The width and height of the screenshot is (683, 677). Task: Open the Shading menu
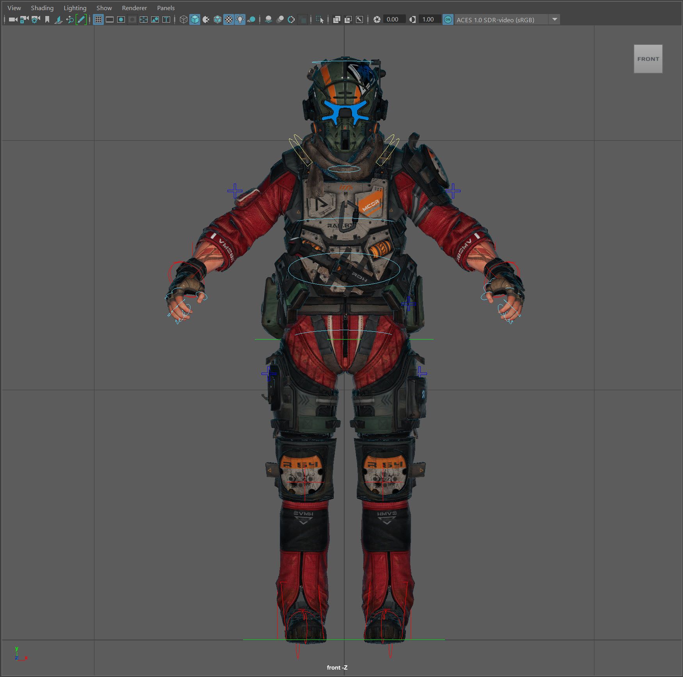42,8
